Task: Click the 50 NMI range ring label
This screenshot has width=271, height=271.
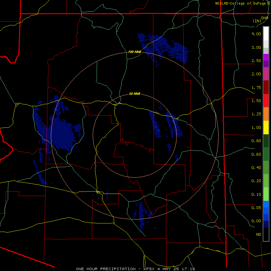Action: pos(135,94)
